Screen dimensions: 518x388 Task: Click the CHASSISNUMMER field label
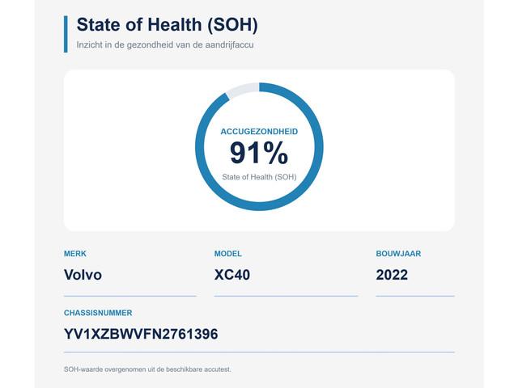(x=98, y=313)
